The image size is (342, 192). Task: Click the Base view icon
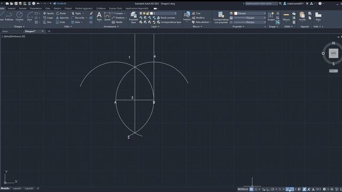(x=318, y=17)
